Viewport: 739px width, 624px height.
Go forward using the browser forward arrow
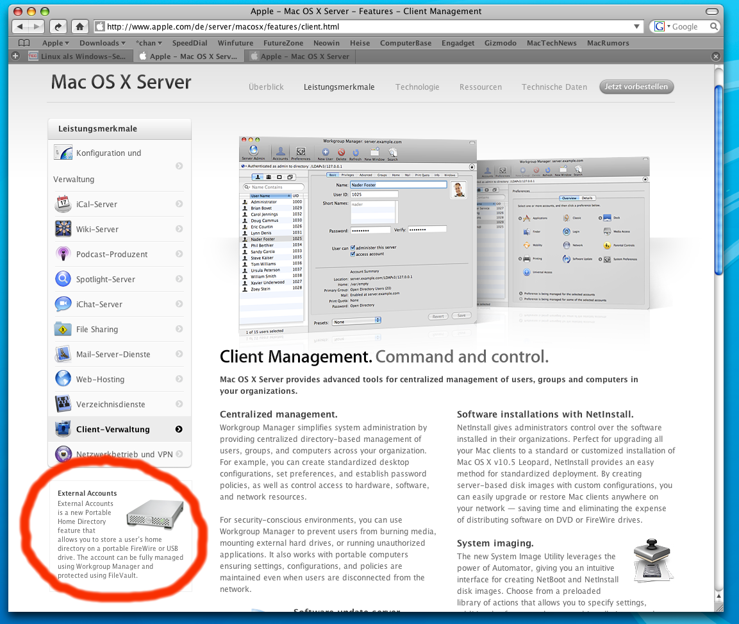(37, 27)
